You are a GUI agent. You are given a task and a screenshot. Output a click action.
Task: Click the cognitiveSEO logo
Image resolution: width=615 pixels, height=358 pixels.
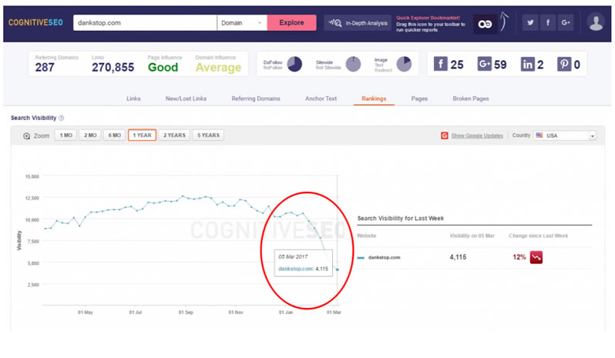coord(35,23)
